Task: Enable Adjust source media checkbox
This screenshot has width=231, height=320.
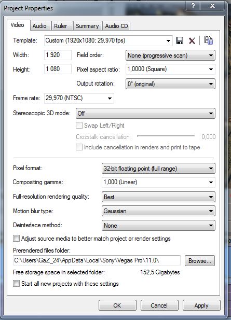Action: pos(16,238)
